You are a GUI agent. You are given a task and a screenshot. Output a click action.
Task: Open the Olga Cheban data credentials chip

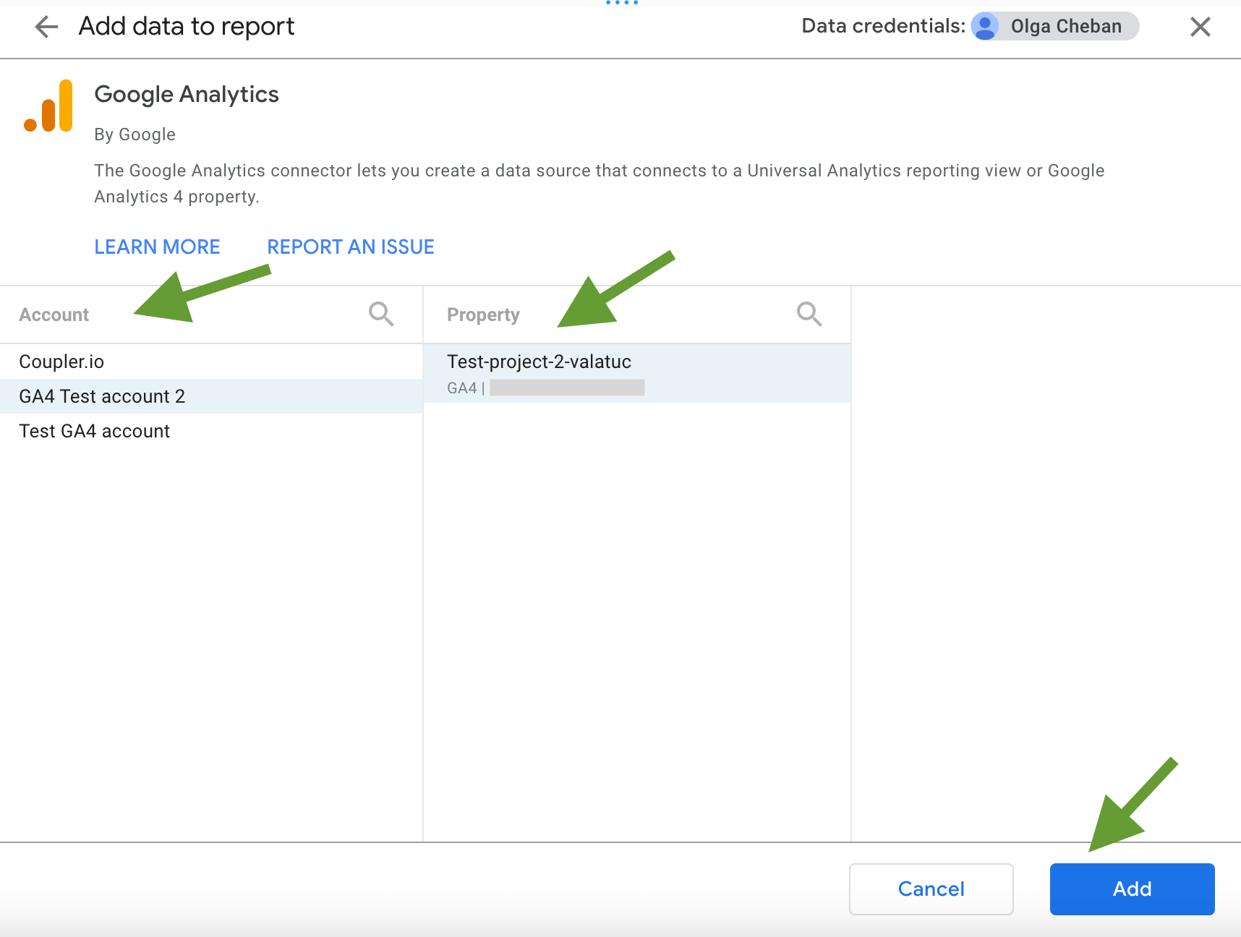1055,27
